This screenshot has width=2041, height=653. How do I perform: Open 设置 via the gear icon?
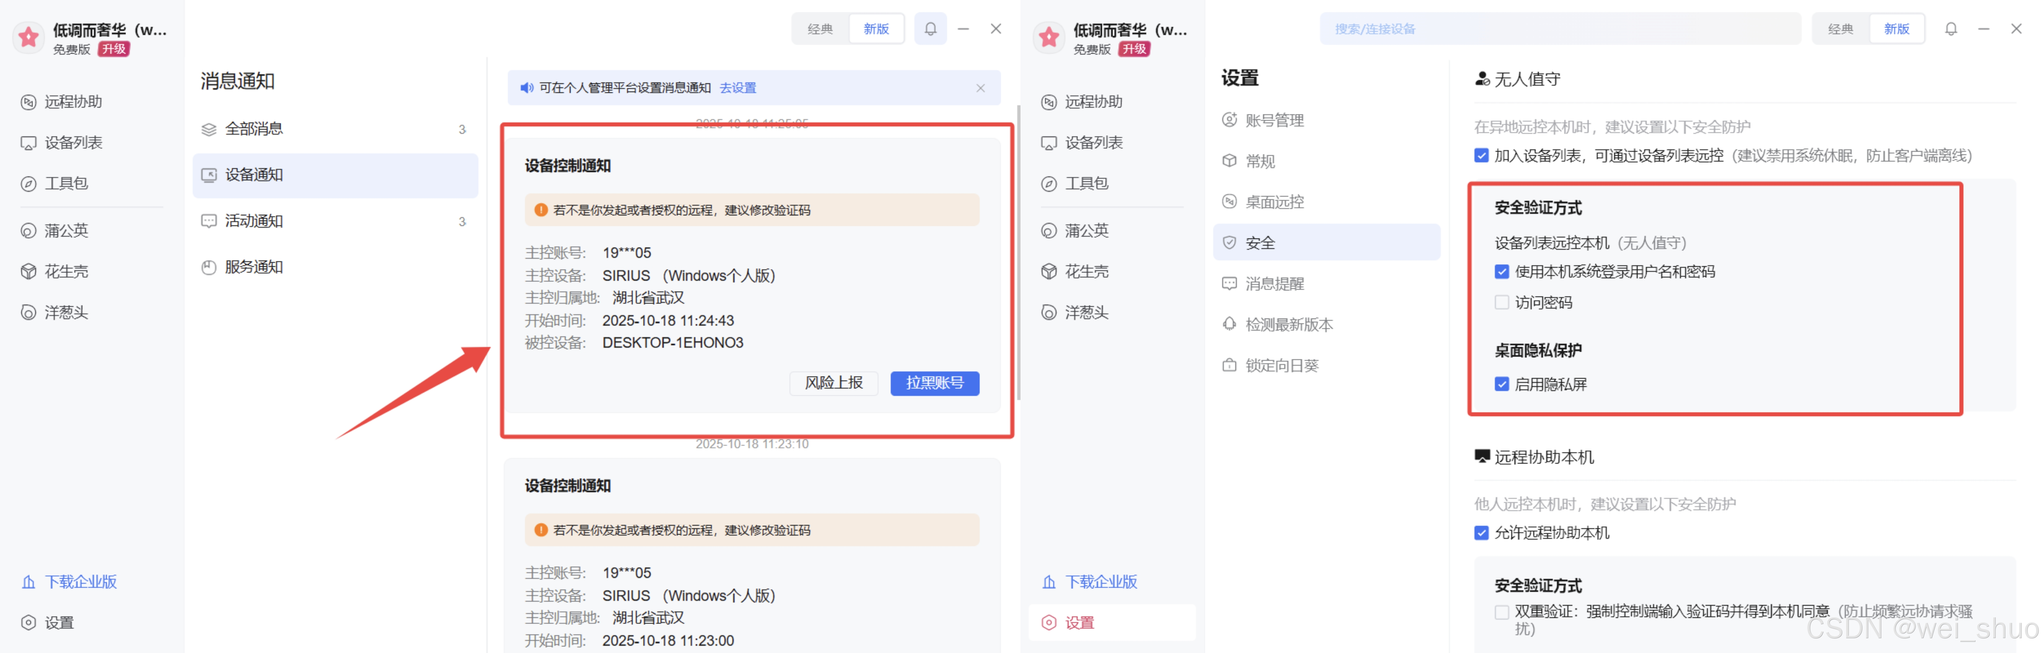tap(28, 622)
